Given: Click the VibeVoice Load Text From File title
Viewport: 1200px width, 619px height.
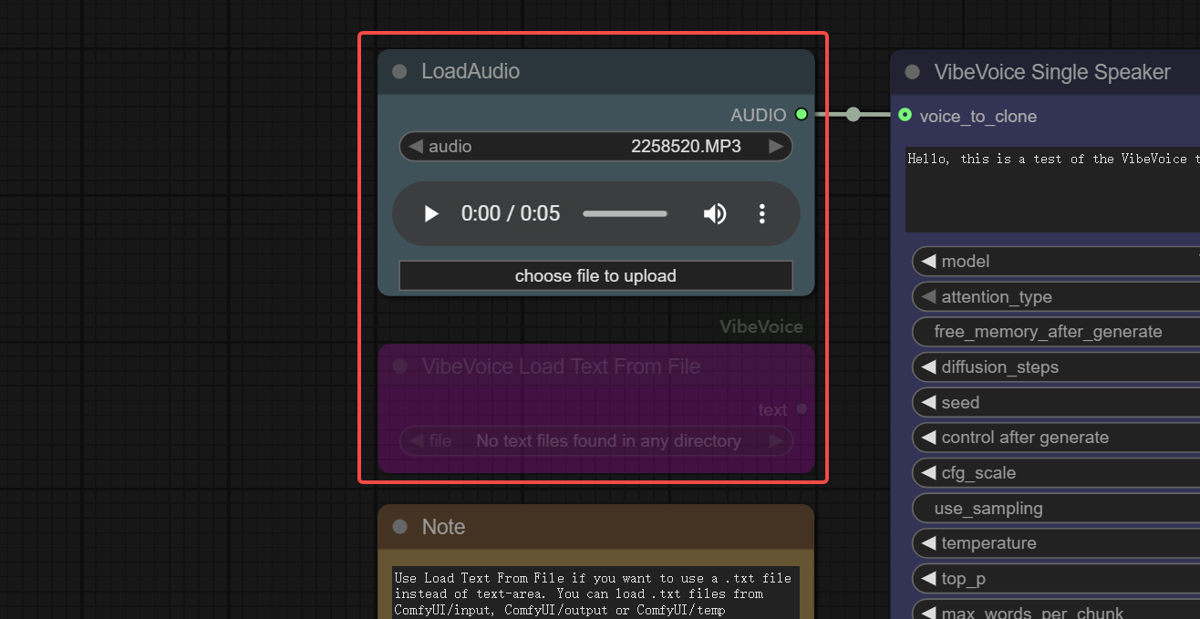Looking at the screenshot, I should (x=561, y=366).
